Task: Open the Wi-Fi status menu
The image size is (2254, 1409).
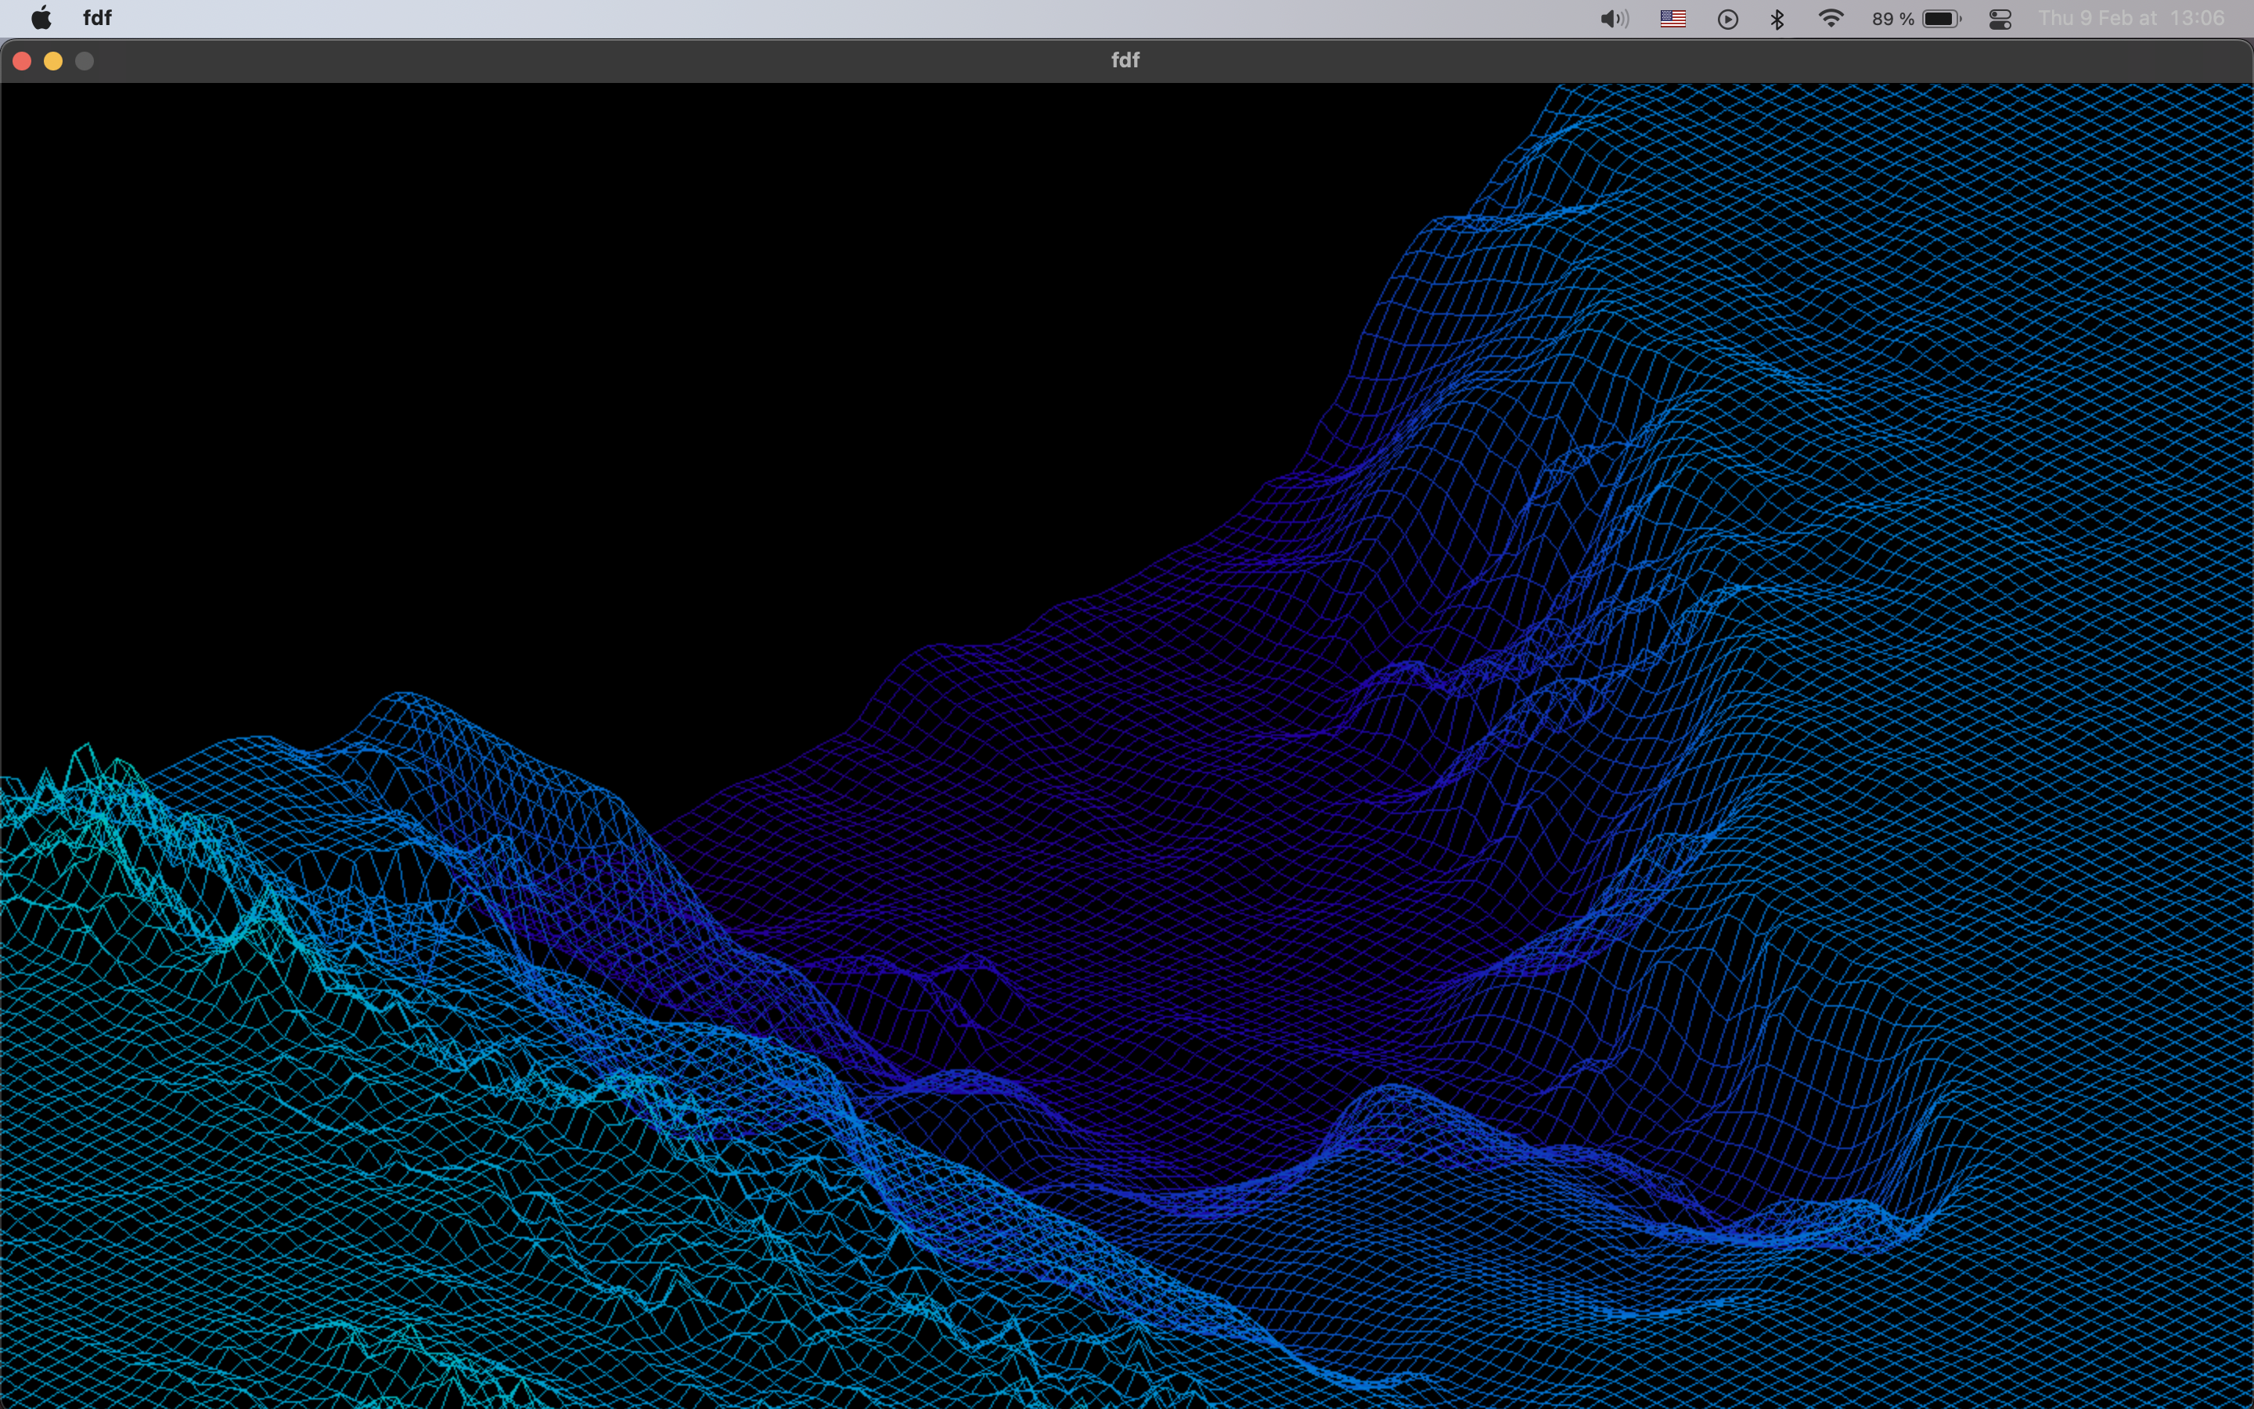Action: coord(1831,19)
